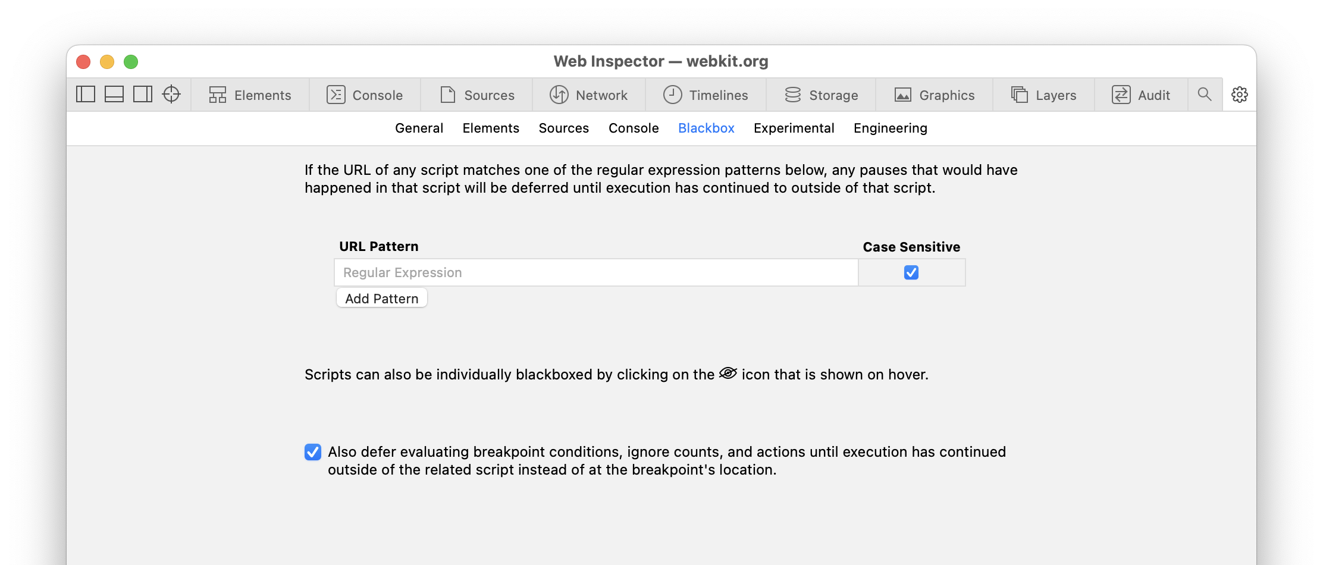Click the green zoom window button
The width and height of the screenshot is (1323, 565).
click(131, 62)
